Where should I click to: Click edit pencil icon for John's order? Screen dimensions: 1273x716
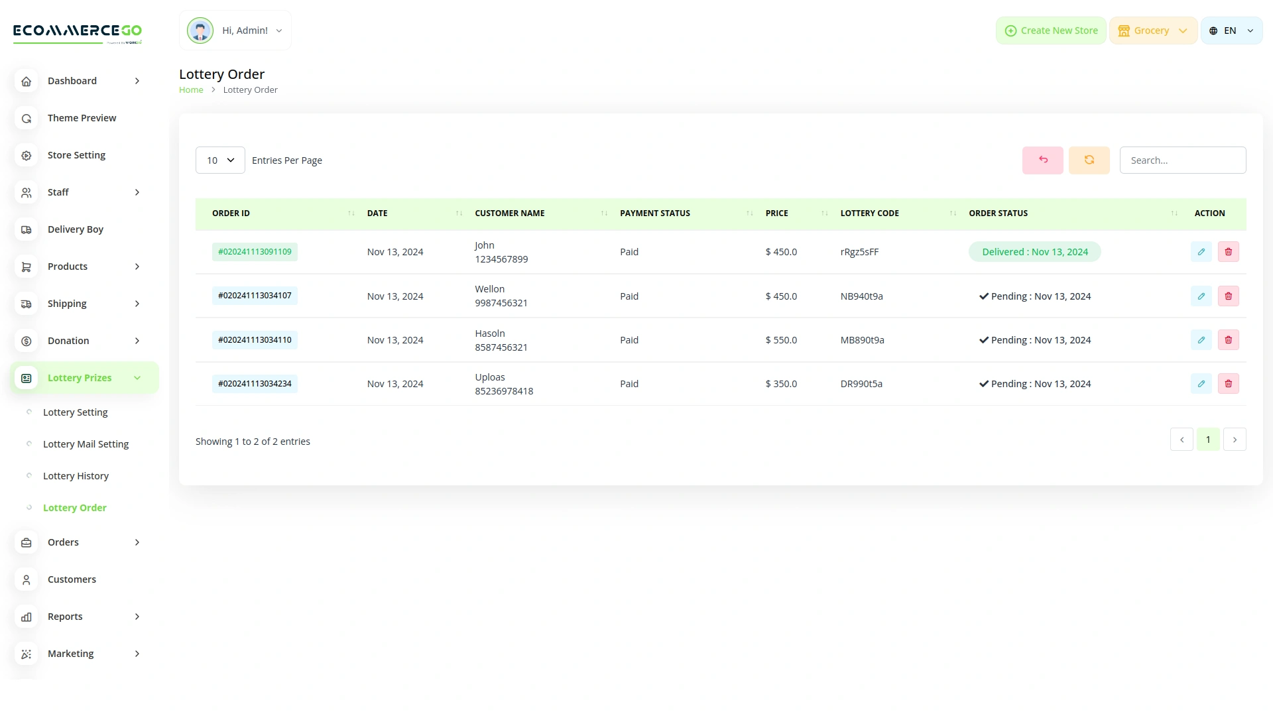click(x=1201, y=252)
